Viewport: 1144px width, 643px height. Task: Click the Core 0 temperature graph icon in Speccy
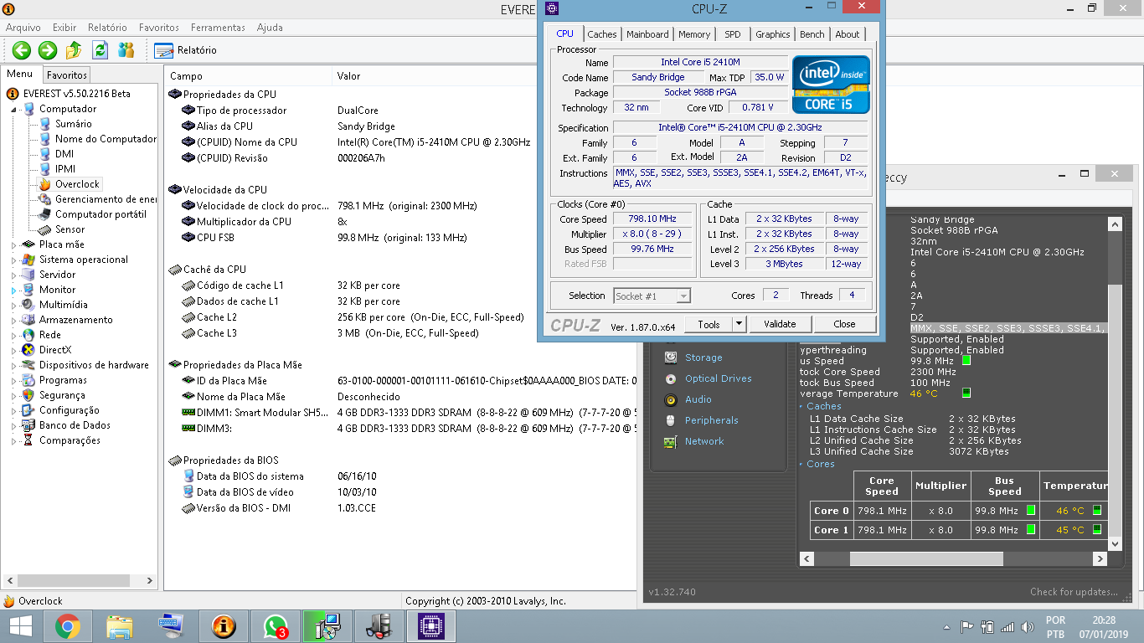click(x=1097, y=510)
